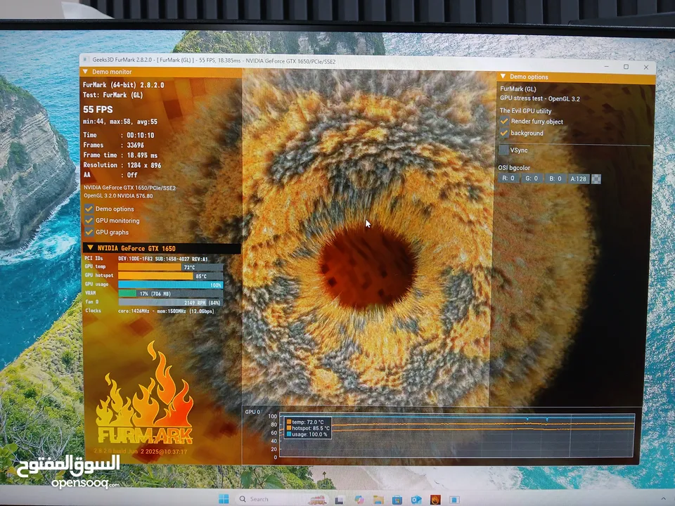The height and width of the screenshot is (506, 675).
Task: Open Task View from the taskbar
Action: click(x=339, y=500)
